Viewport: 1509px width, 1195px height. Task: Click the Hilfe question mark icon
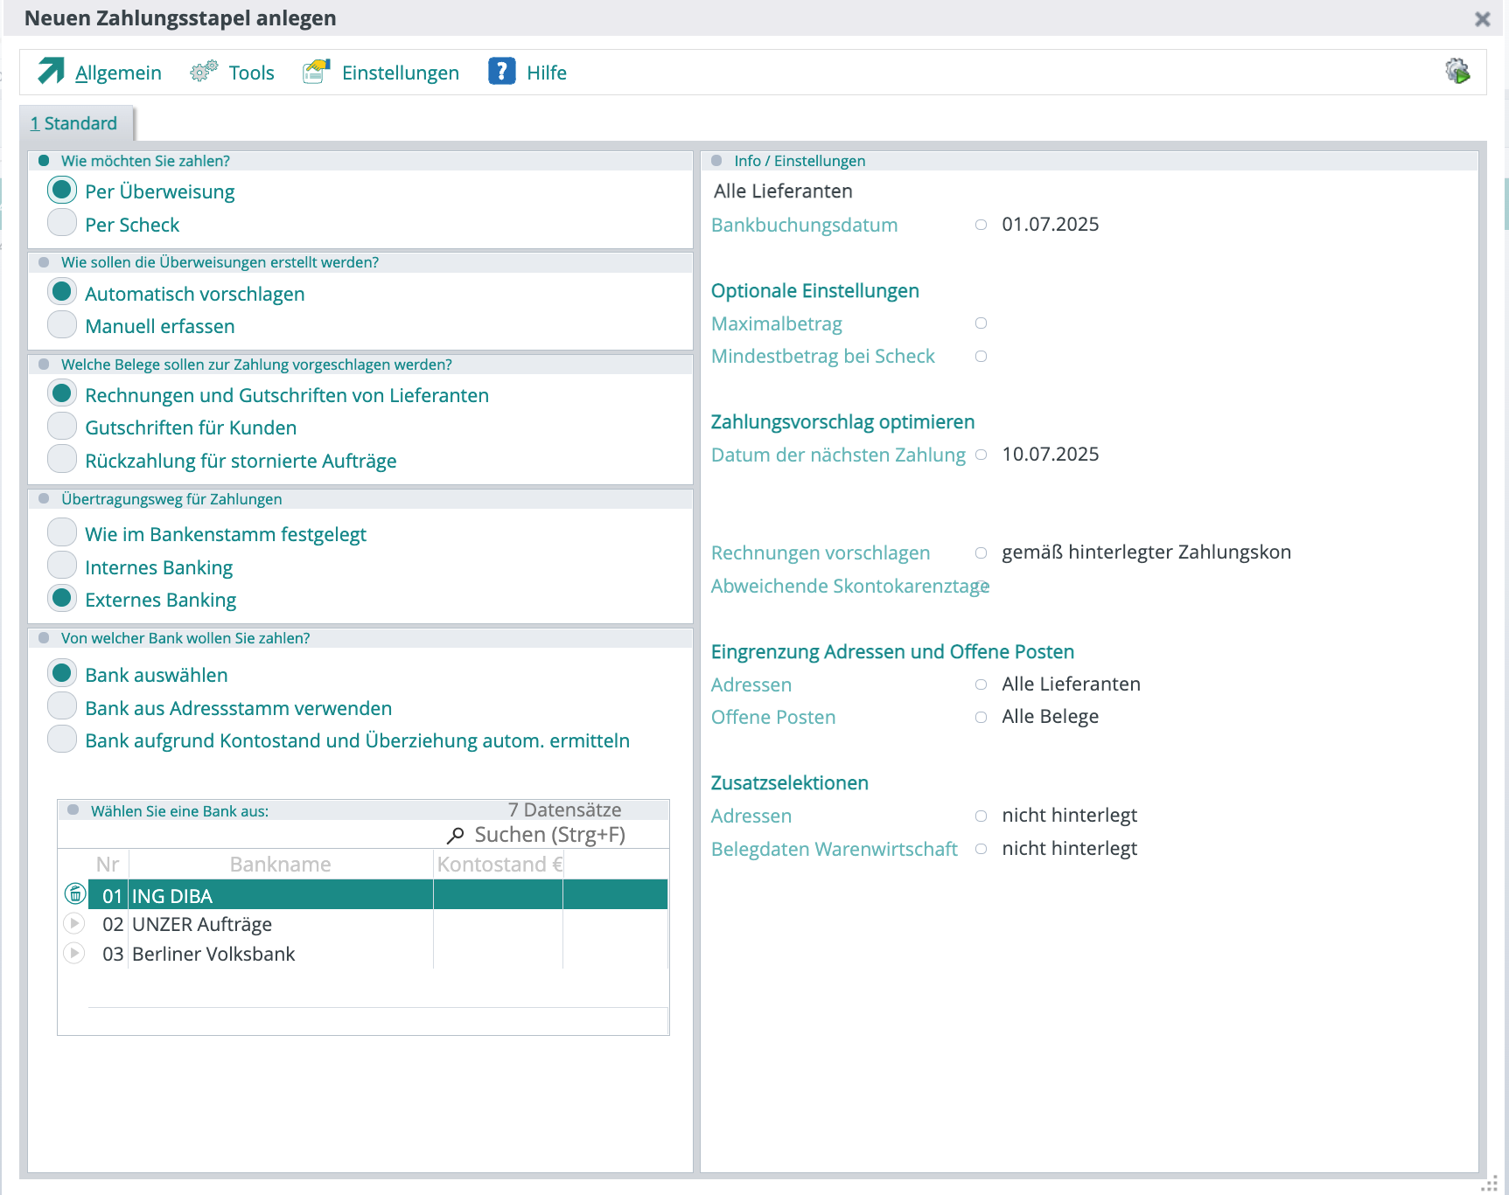pos(502,71)
